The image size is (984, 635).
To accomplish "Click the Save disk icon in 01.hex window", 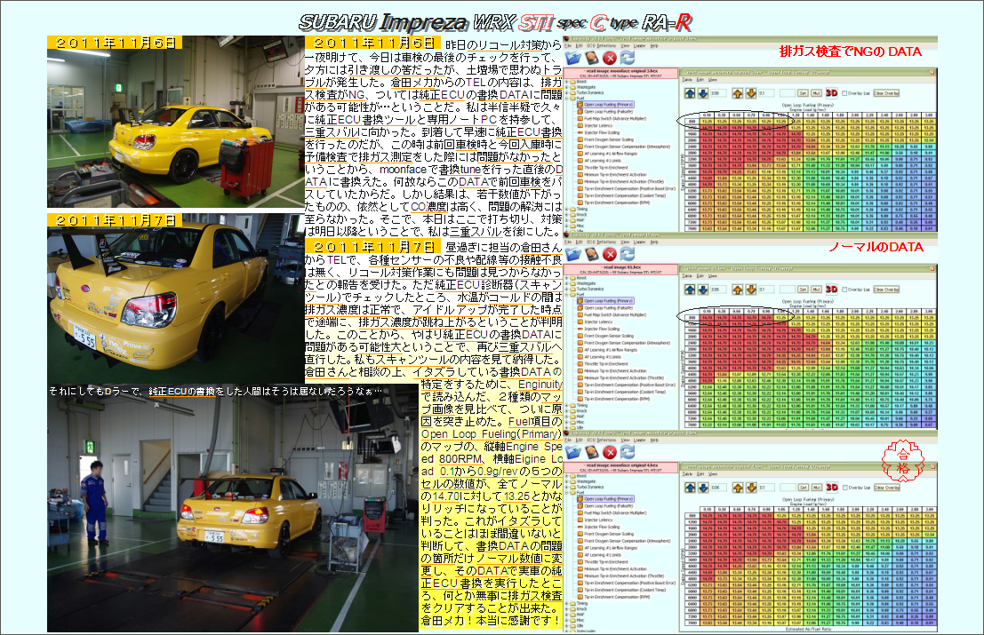I will pyautogui.click(x=592, y=254).
